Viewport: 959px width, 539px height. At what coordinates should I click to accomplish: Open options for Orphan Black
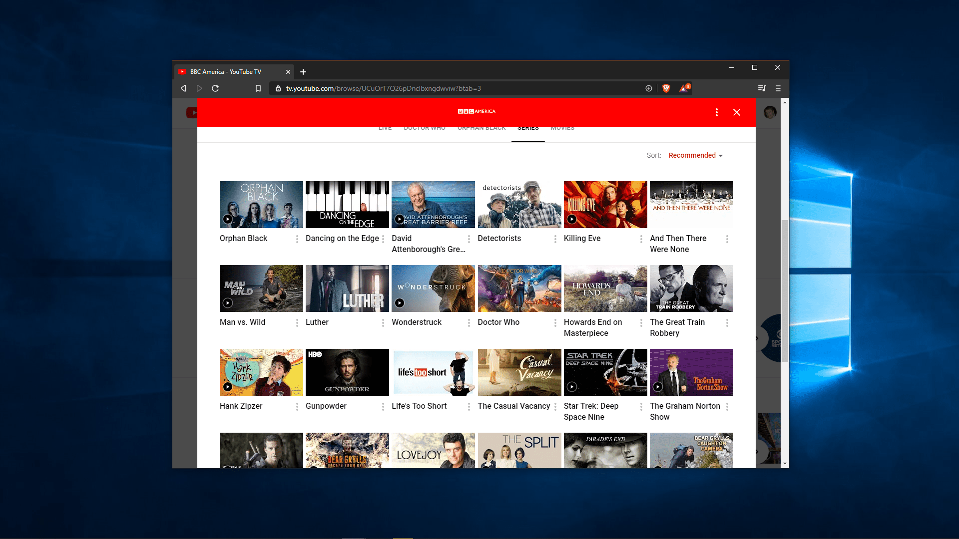tap(297, 239)
